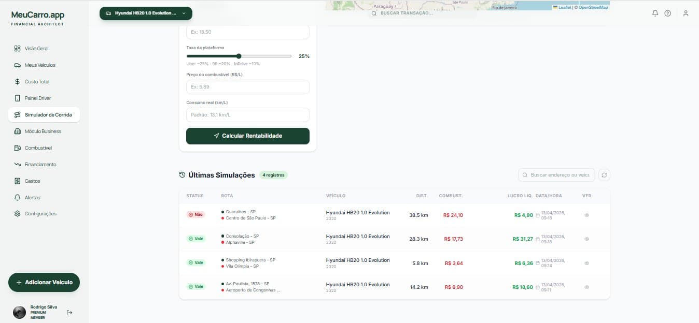Open notifications bell in top bar
The height and width of the screenshot is (323, 699).
click(655, 13)
